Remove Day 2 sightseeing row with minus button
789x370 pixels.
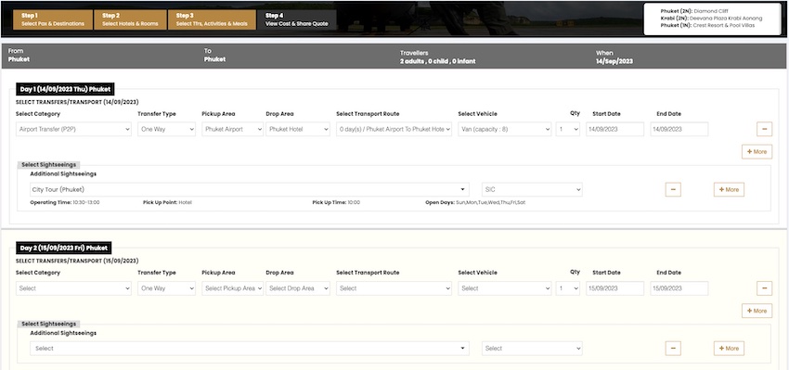[673, 349]
